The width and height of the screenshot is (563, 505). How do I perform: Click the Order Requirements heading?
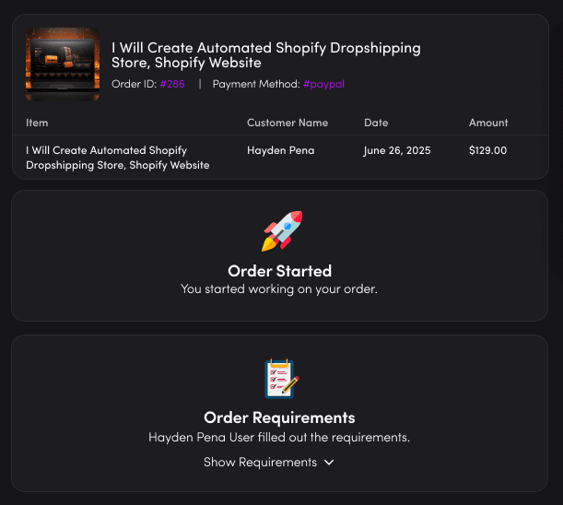279,417
